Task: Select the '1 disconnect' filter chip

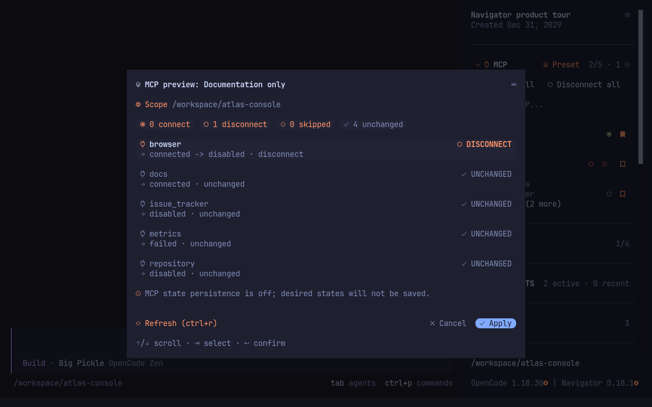Action: [235, 124]
